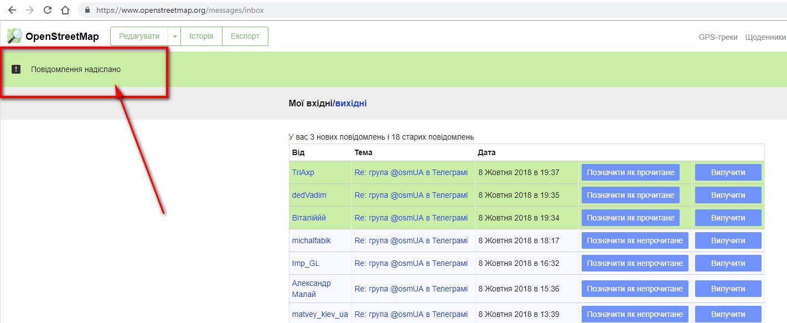Open sender dedVadim profile link

[x=309, y=195]
